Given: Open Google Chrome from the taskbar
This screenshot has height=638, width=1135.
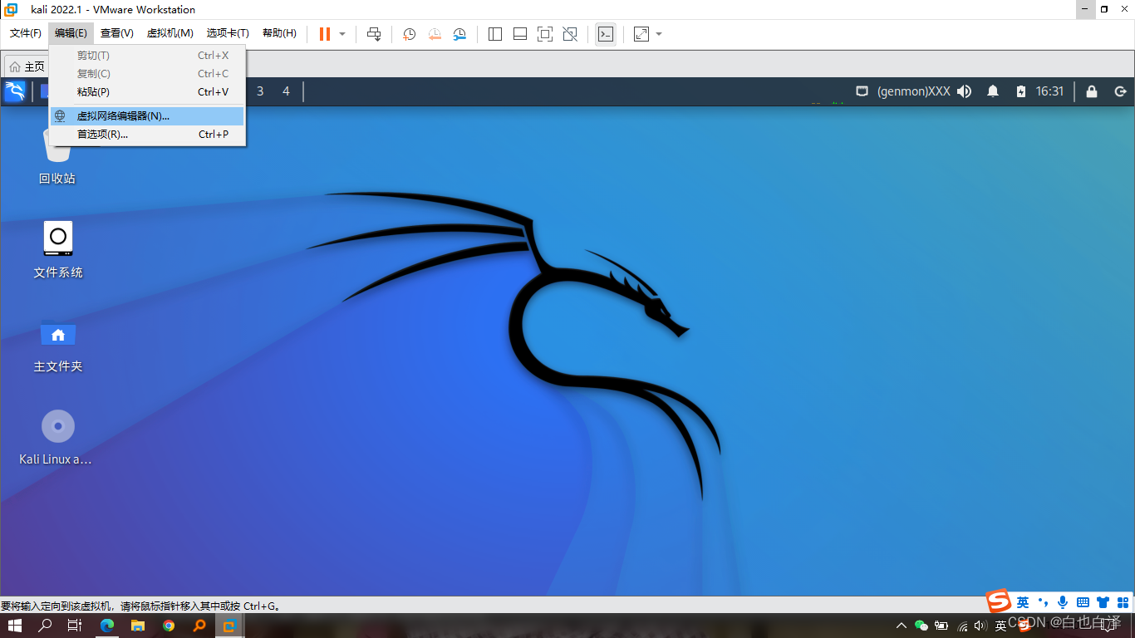Looking at the screenshot, I should click(169, 626).
